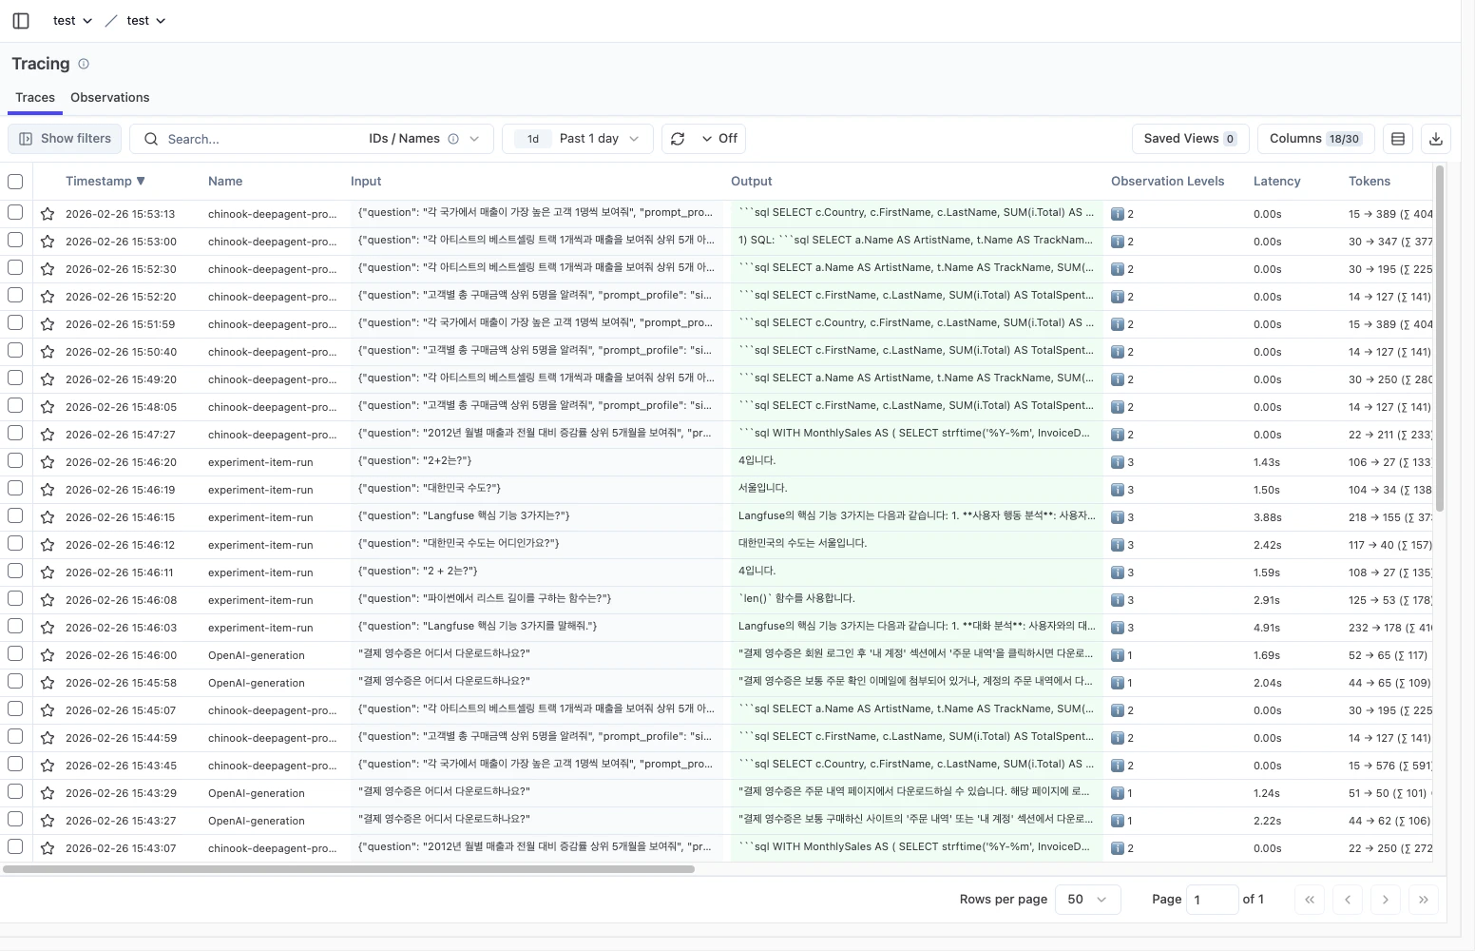Click the timestamp 2026-02-26 15:46:12
Screen dimensions: 1475x951
tap(120, 545)
